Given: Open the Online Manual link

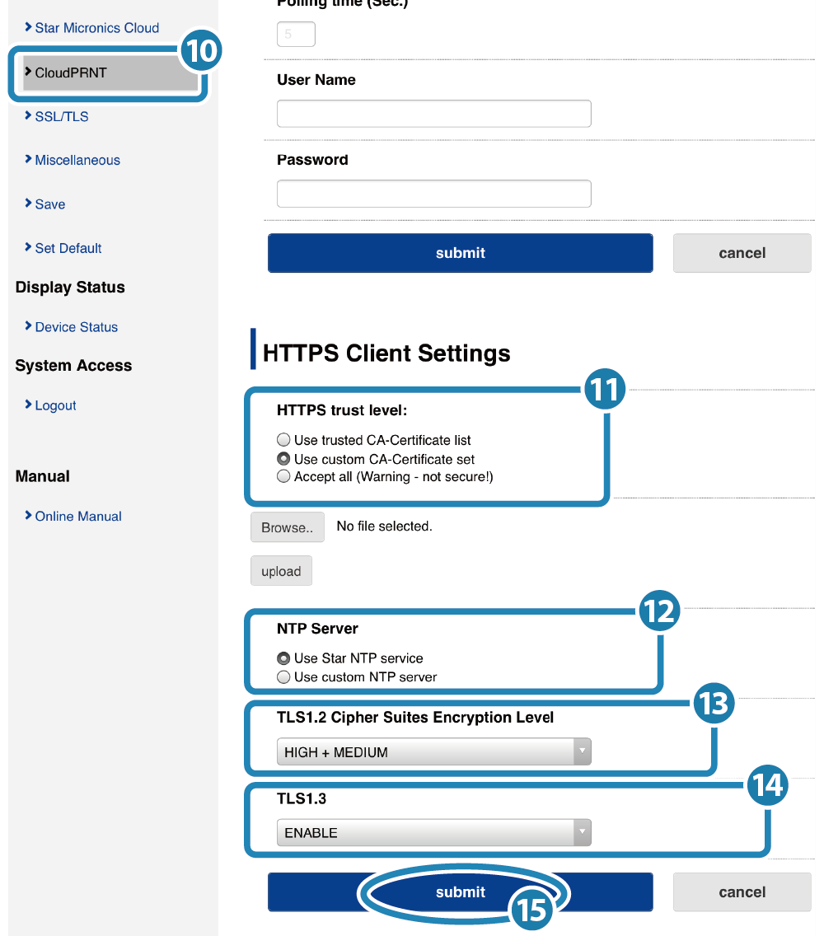Looking at the screenshot, I should [x=78, y=517].
